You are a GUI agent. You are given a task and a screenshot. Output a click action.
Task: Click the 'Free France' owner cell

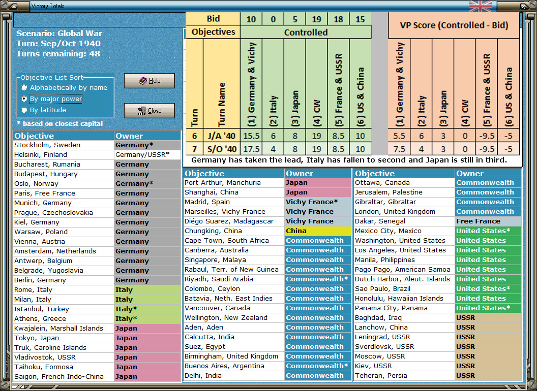pyautogui.click(x=488, y=221)
